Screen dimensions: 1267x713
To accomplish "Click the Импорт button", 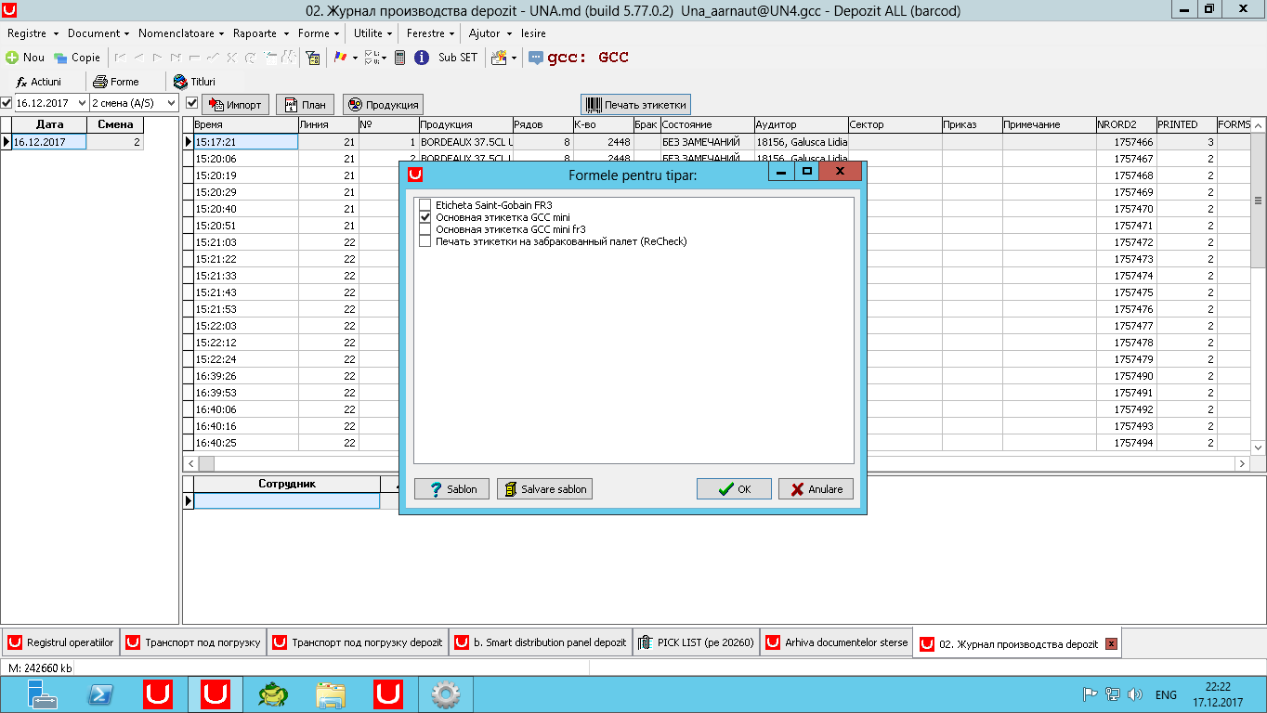I will coord(235,104).
